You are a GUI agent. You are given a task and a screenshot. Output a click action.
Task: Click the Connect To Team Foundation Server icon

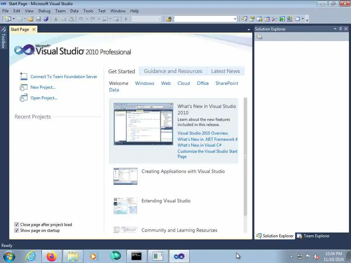[24, 76]
